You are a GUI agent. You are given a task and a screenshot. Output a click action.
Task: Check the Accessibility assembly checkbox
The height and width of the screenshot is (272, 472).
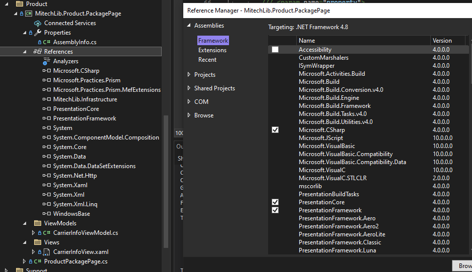pyautogui.click(x=275, y=50)
